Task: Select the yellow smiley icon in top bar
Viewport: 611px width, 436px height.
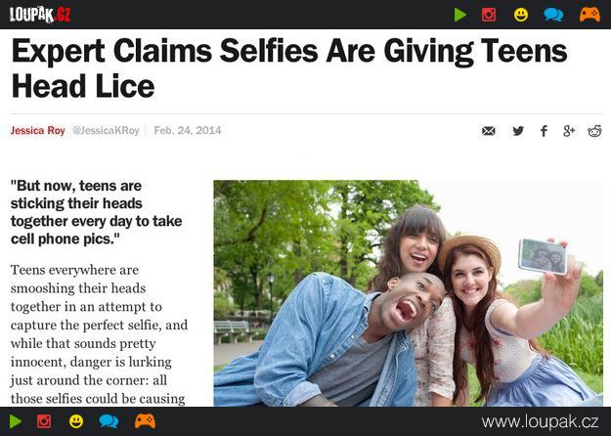Action: coord(521,15)
